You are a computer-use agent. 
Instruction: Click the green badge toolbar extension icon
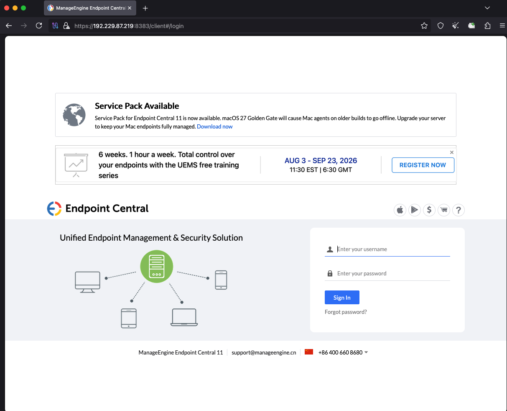pyautogui.click(x=471, y=26)
